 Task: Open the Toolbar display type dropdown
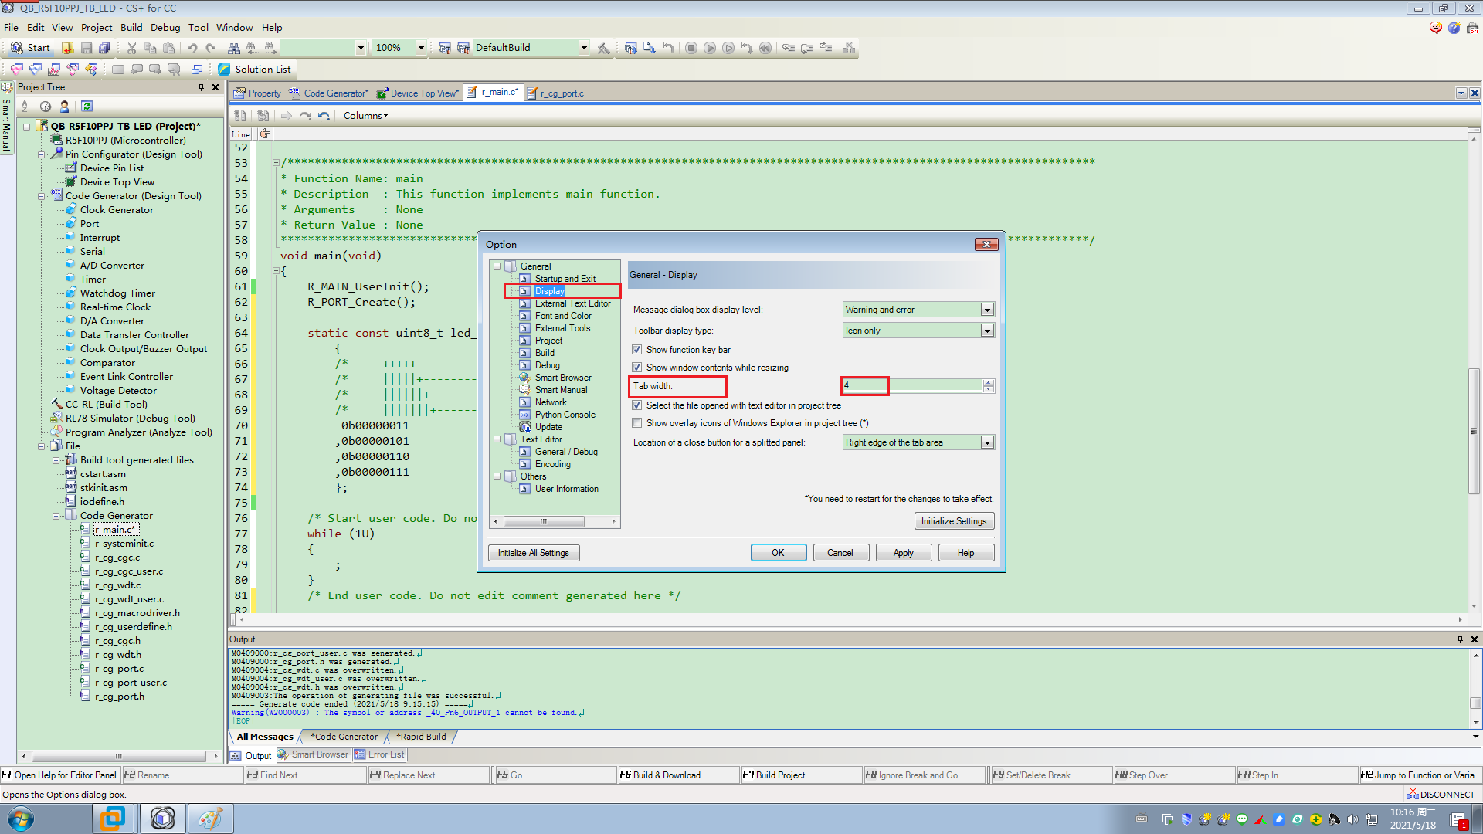[x=987, y=330]
